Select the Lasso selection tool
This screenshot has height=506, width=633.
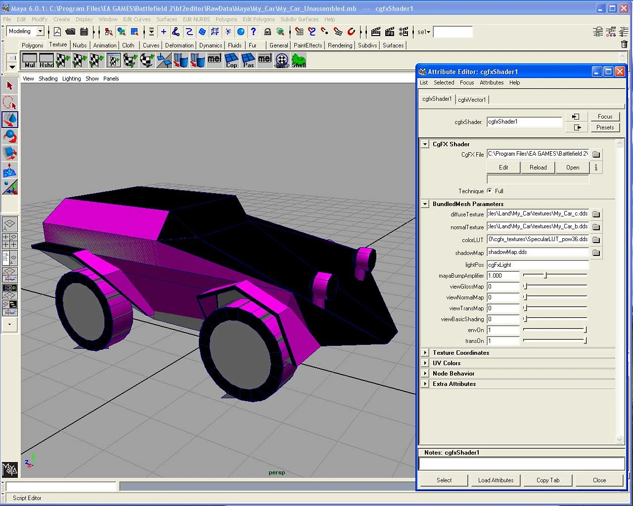[9, 103]
